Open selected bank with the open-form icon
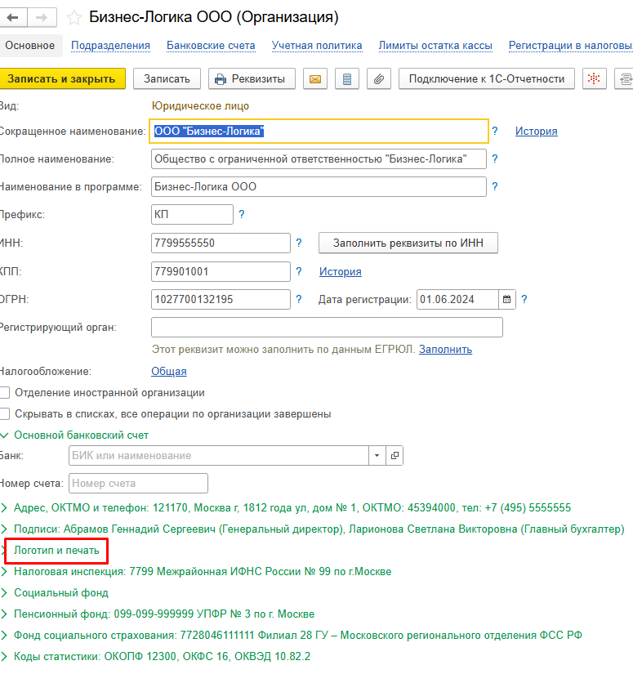The width and height of the screenshot is (633, 692). (x=395, y=455)
